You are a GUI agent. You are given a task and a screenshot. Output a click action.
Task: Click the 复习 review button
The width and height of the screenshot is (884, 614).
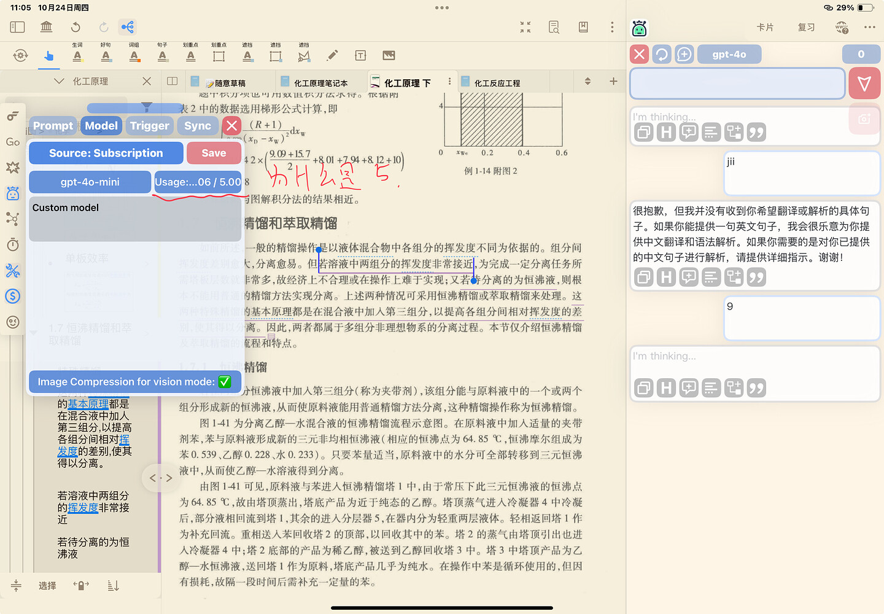pyautogui.click(x=806, y=28)
